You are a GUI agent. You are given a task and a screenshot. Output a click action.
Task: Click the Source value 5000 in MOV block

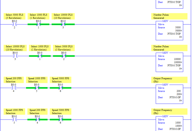(x=178, y=28)
